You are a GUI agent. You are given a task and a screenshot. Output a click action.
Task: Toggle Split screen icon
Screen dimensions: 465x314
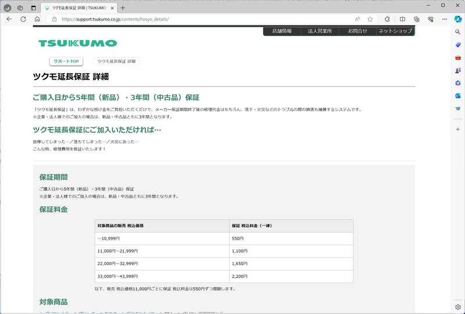[402, 19]
